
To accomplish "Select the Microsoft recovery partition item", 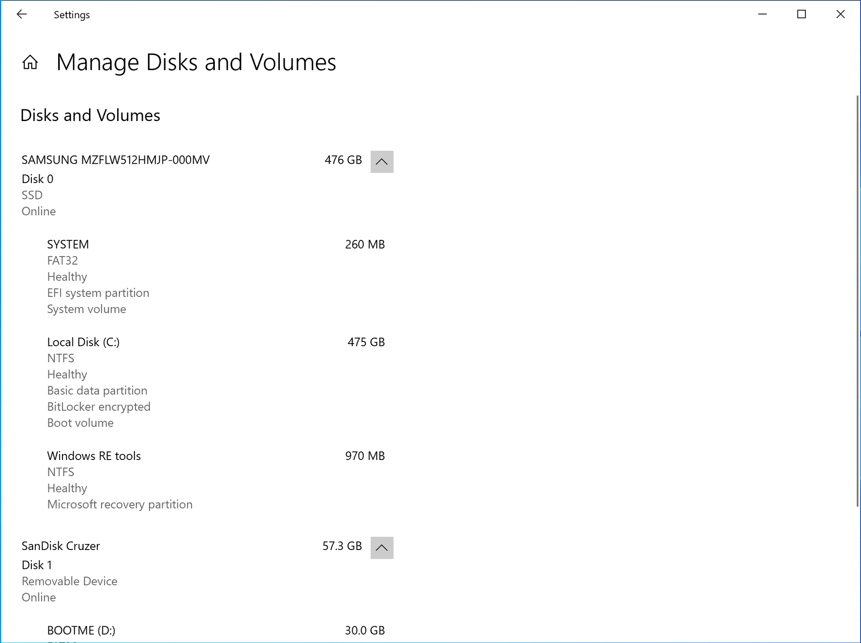I will pyautogui.click(x=120, y=504).
